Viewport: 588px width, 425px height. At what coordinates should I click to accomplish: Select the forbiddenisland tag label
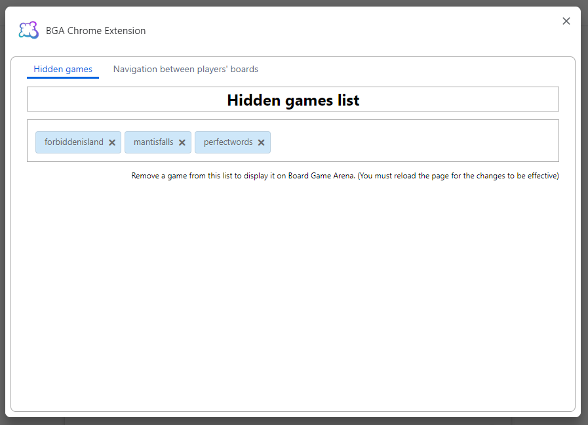click(x=73, y=142)
